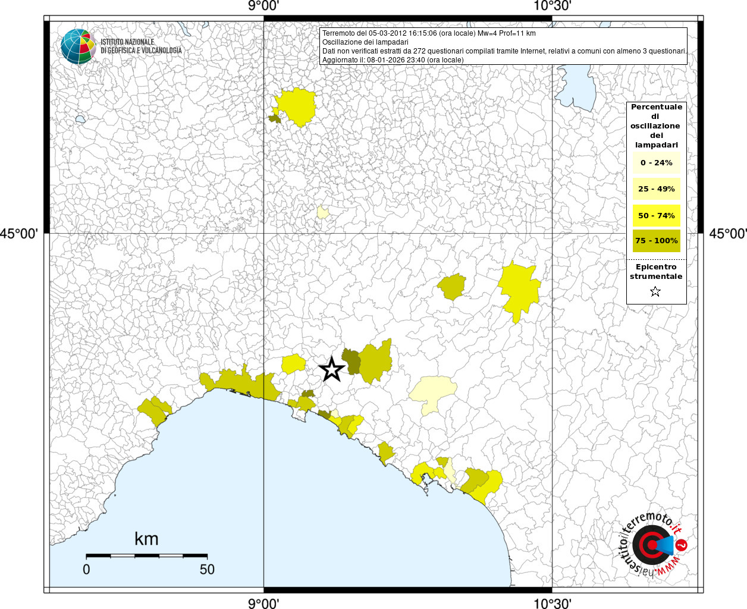Screen dimensions: 747x609
Task: Click 'Percentuale di oscillazione dei lampadari' legend title
Action: (x=656, y=125)
